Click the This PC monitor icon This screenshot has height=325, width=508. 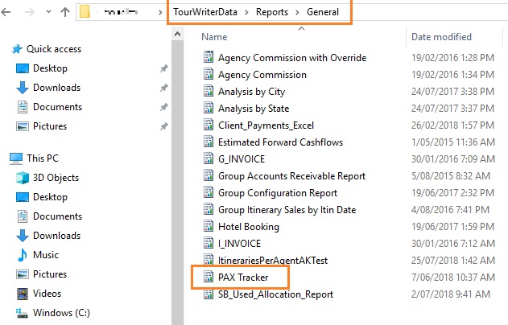point(16,158)
